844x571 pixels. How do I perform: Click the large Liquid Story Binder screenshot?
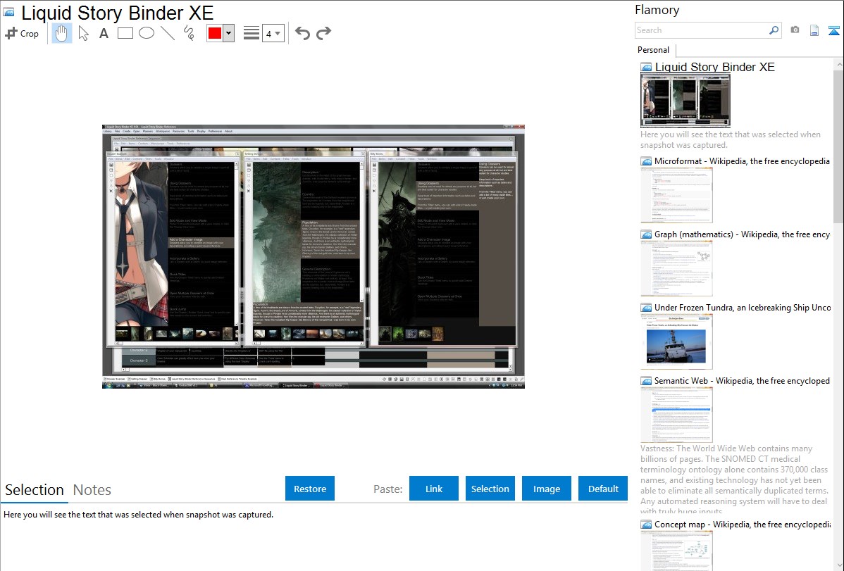pos(314,257)
